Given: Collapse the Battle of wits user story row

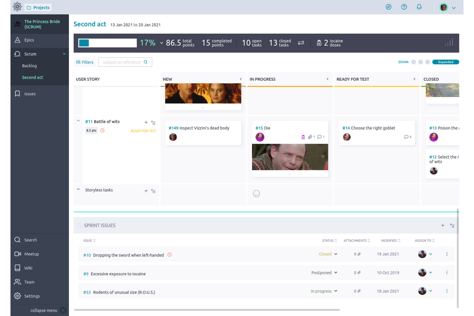Looking at the screenshot, I should pyautogui.click(x=78, y=121).
